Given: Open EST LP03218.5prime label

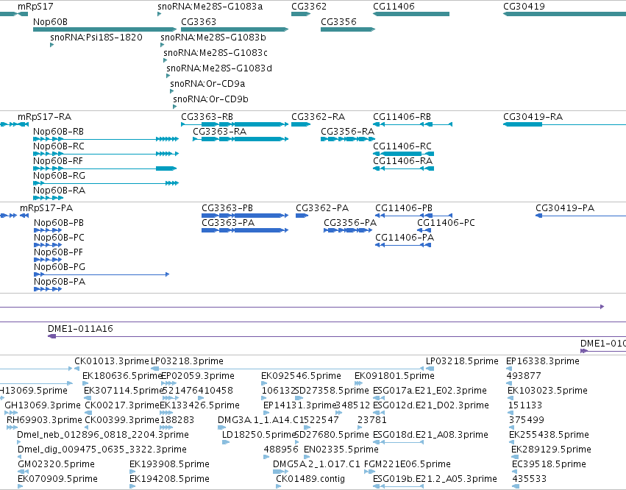Looking at the screenshot, I should (x=462, y=361).
